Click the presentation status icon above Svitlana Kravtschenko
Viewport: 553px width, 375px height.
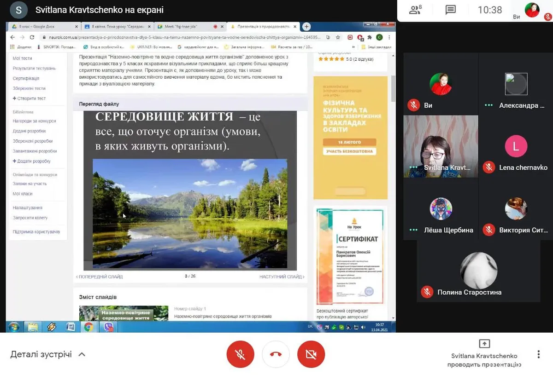[x=484, y=344]
